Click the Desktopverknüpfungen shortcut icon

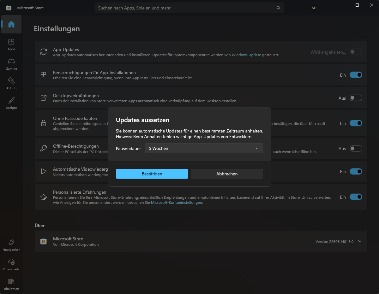[44, 98]
